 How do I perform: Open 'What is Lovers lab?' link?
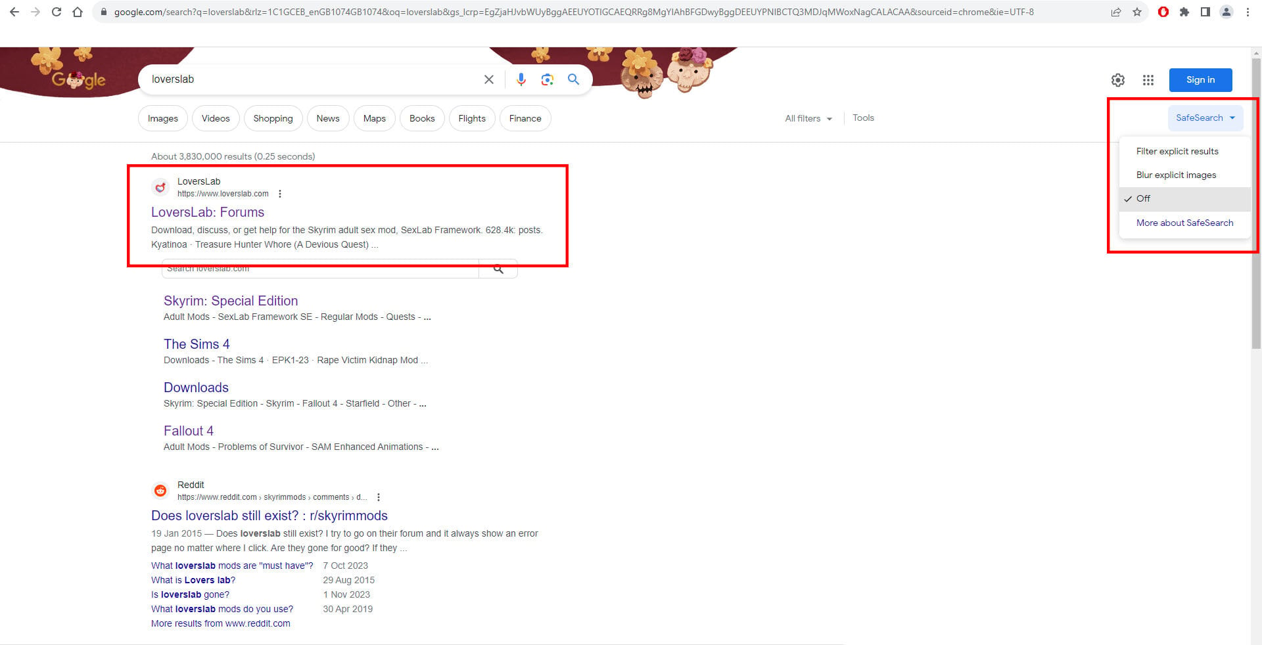193,580
